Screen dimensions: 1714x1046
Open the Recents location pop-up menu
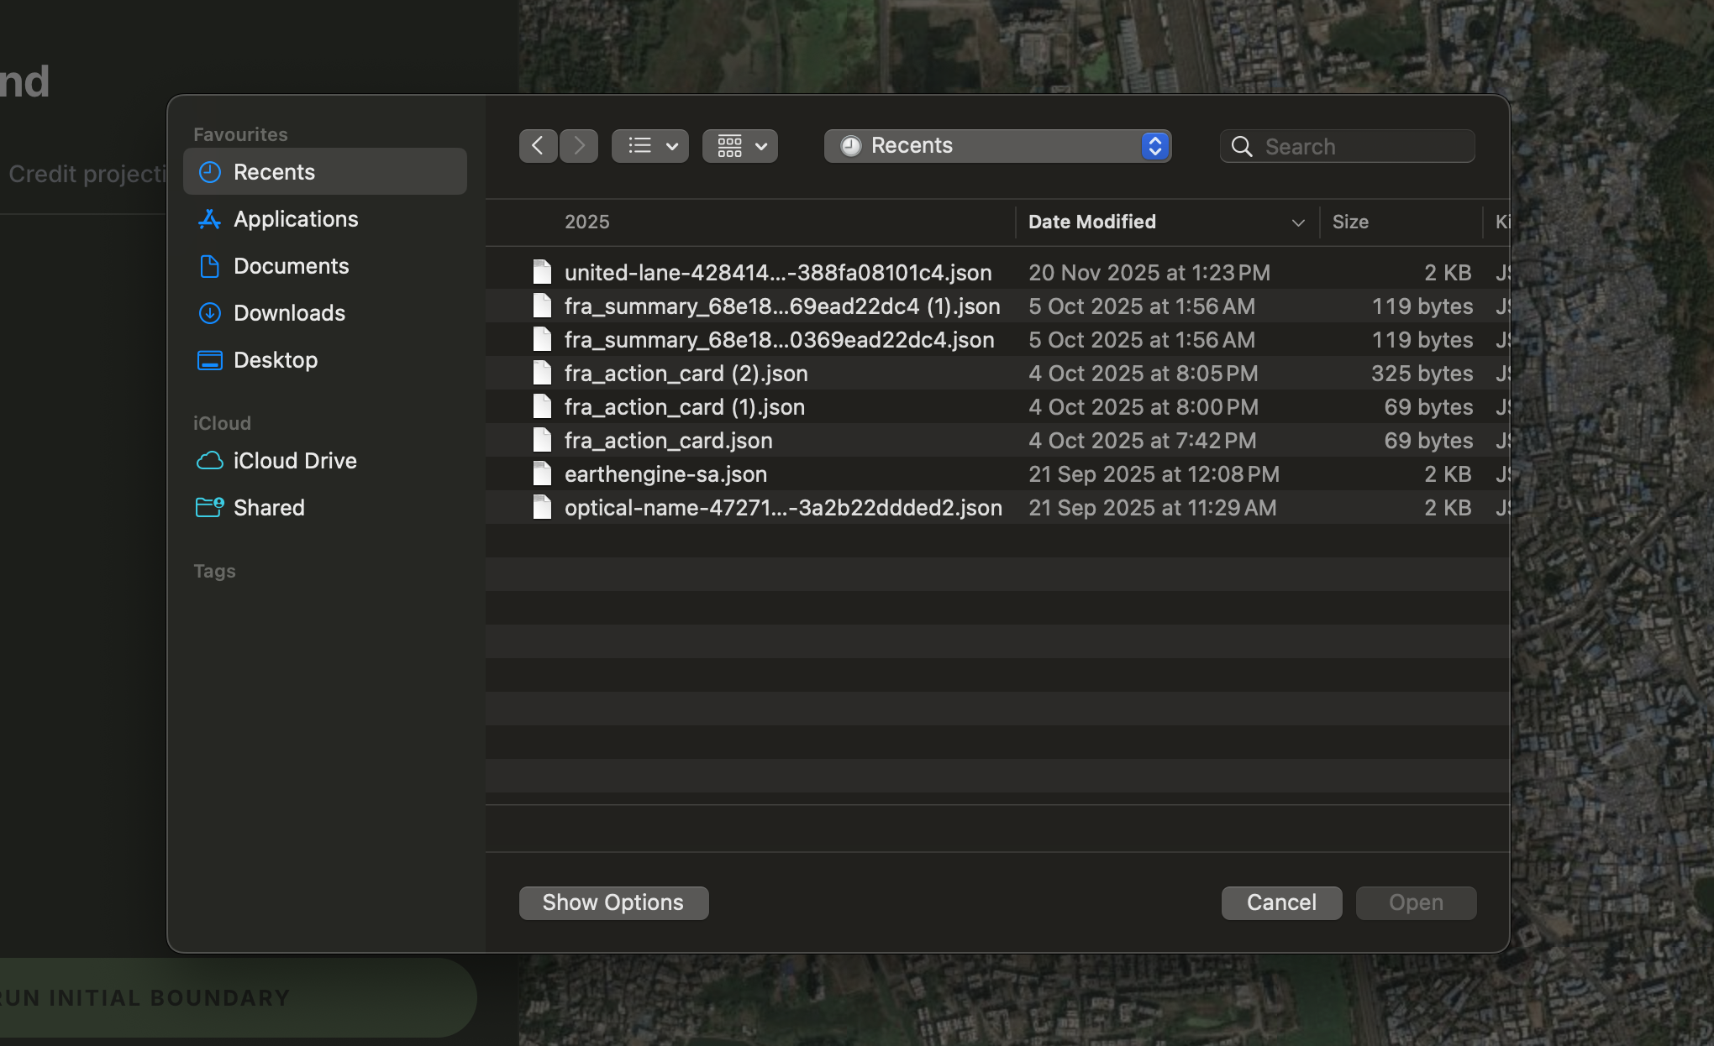point(997,146)
